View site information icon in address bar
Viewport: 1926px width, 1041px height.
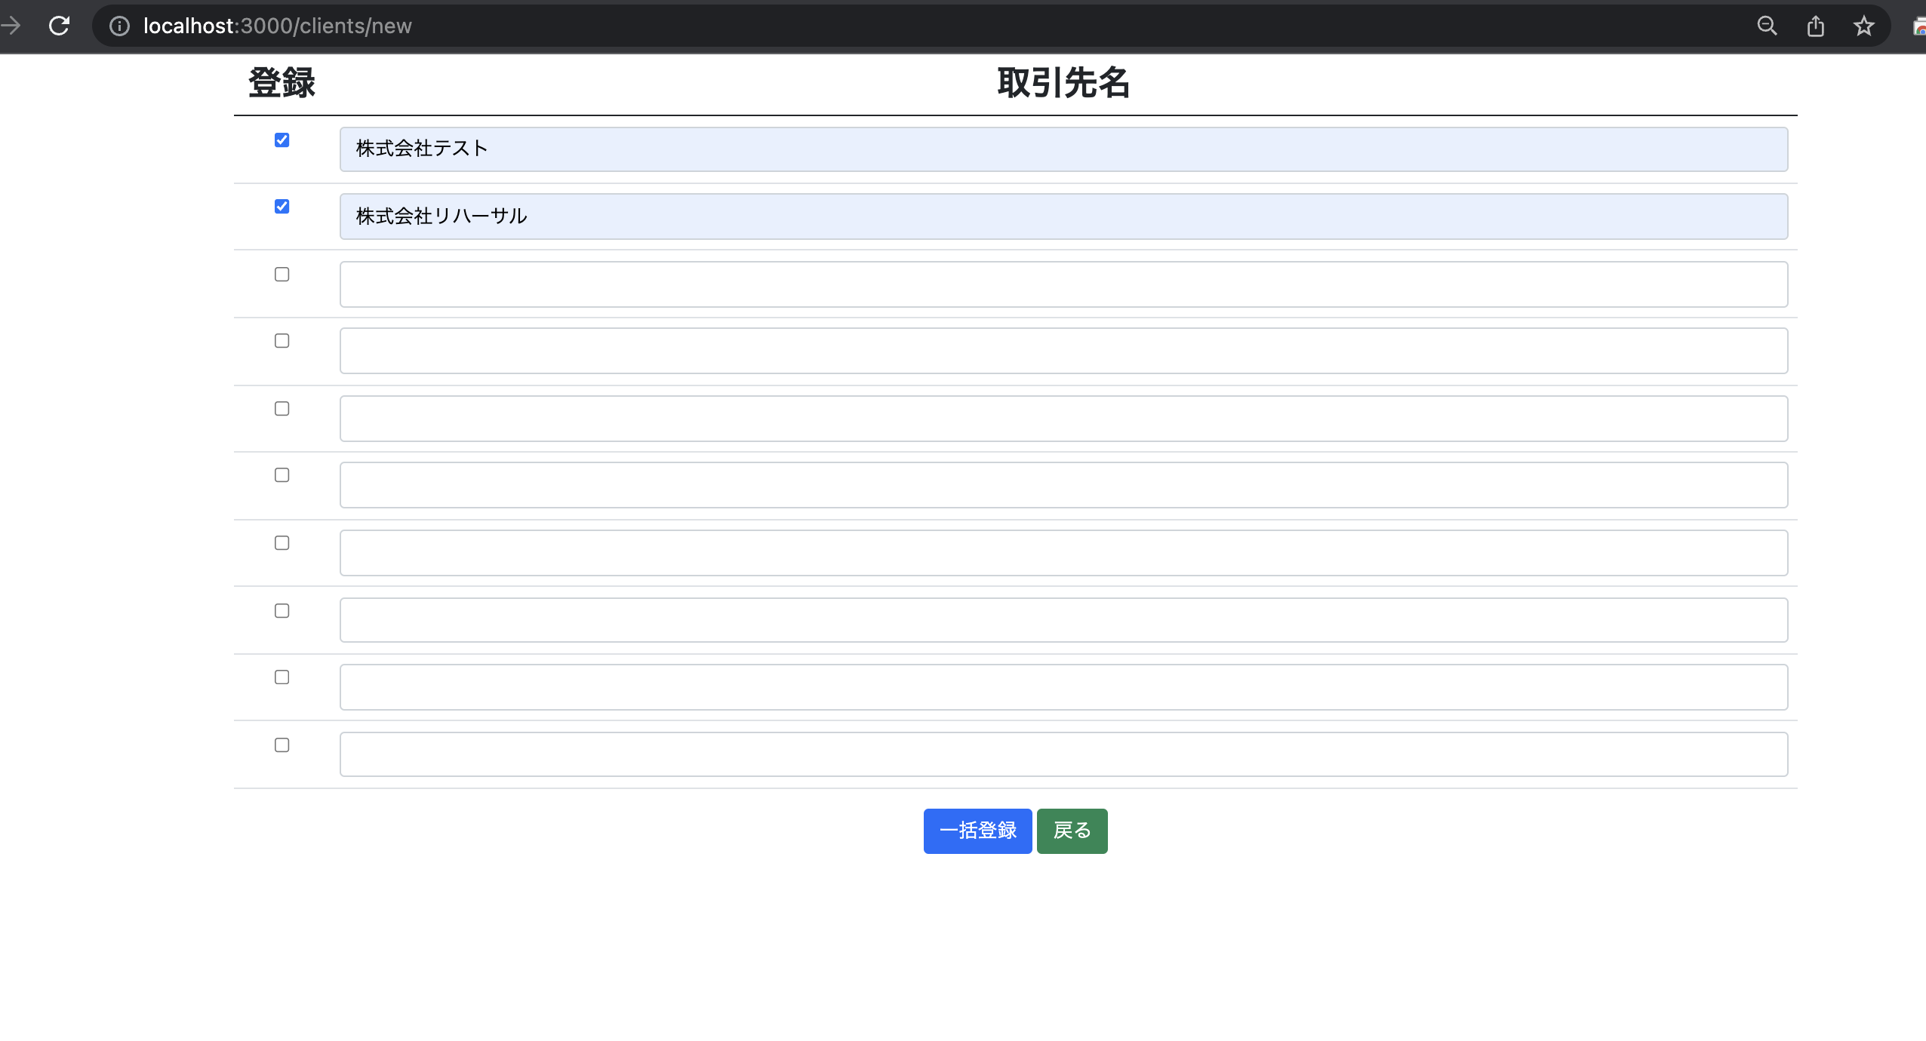tap(119, 26)
